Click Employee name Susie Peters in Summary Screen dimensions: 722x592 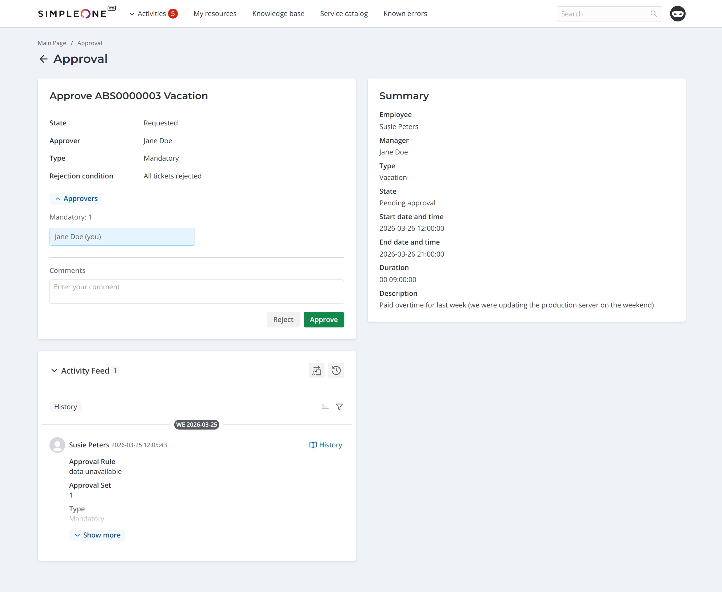tap(399, 126)
